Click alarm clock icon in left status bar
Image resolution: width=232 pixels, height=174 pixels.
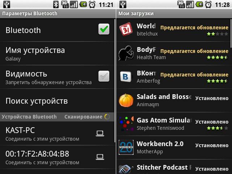92,5
